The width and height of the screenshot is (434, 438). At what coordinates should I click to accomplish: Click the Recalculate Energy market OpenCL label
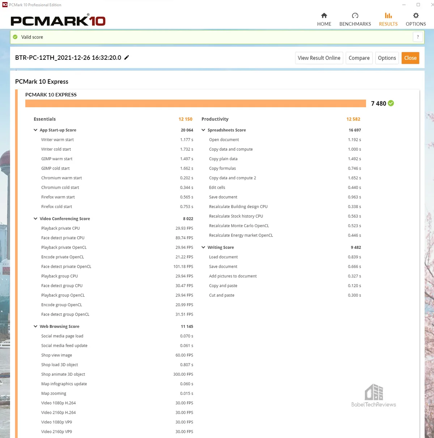pos(241,235)
